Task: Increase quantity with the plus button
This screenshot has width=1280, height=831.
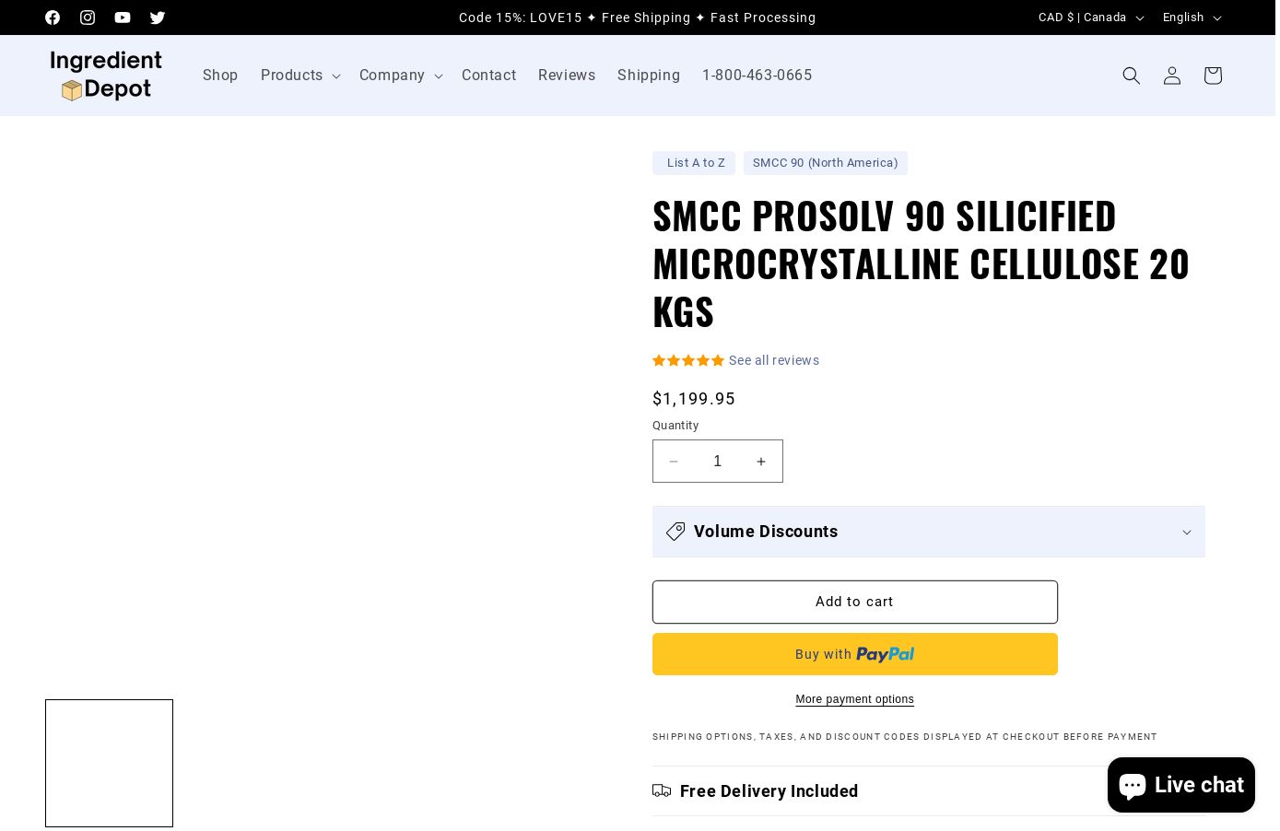Action: click(761, 462)
